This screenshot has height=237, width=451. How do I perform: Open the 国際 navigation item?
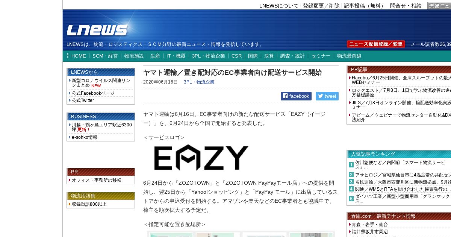tap(253, 56)
